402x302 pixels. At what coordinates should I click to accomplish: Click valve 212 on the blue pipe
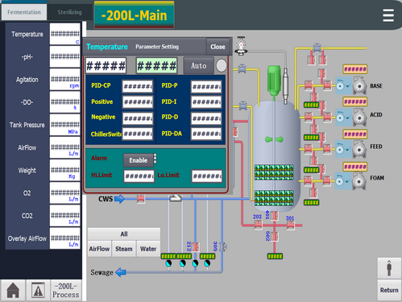click(x=196, y=247)
